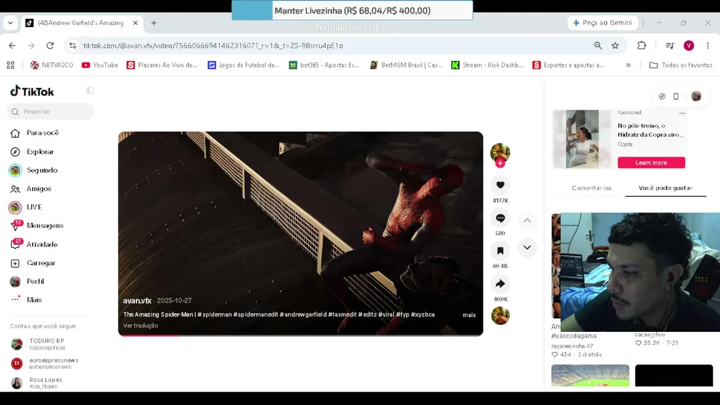Open the Chrome media control icon

[669, 46]
